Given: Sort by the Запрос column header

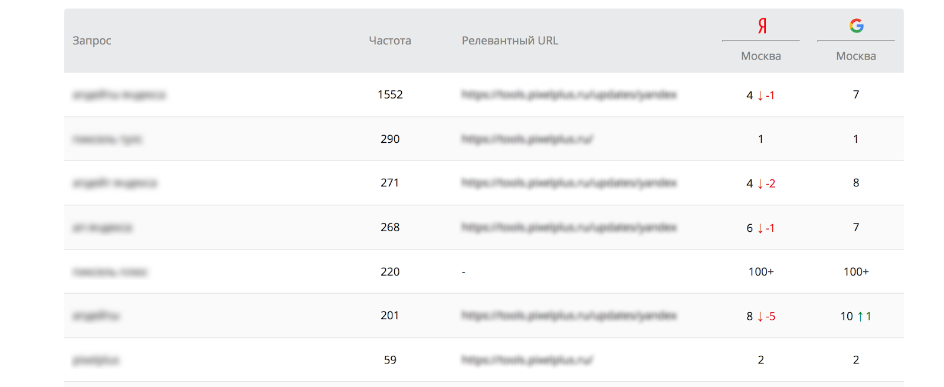Looking at the screenshot, I should [91, 41].
